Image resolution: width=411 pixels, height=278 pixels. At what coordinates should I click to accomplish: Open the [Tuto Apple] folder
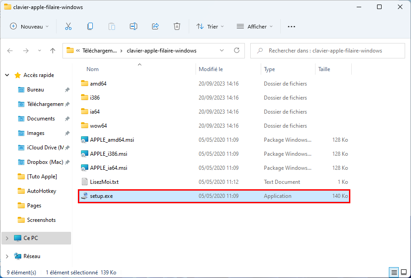click(42, 177)
